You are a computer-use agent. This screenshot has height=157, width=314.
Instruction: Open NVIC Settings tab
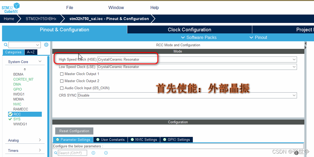point(144,140)
